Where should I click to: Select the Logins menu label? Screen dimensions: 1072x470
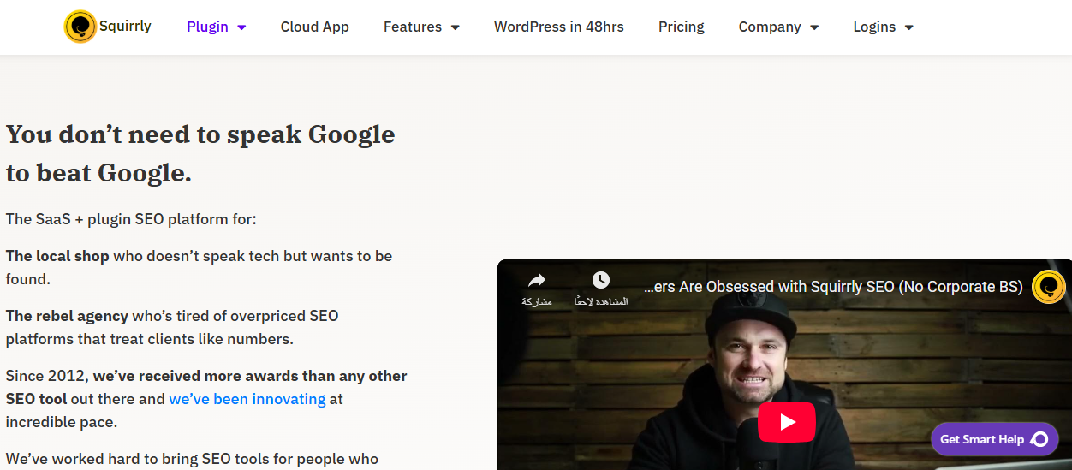pos(874,27)
